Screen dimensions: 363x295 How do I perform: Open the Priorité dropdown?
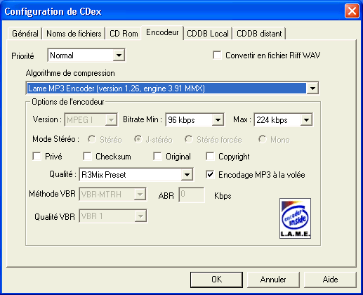119,55
